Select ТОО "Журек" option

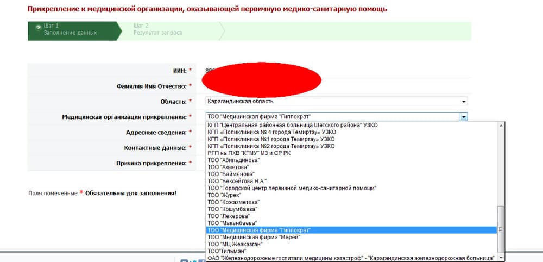351,195
